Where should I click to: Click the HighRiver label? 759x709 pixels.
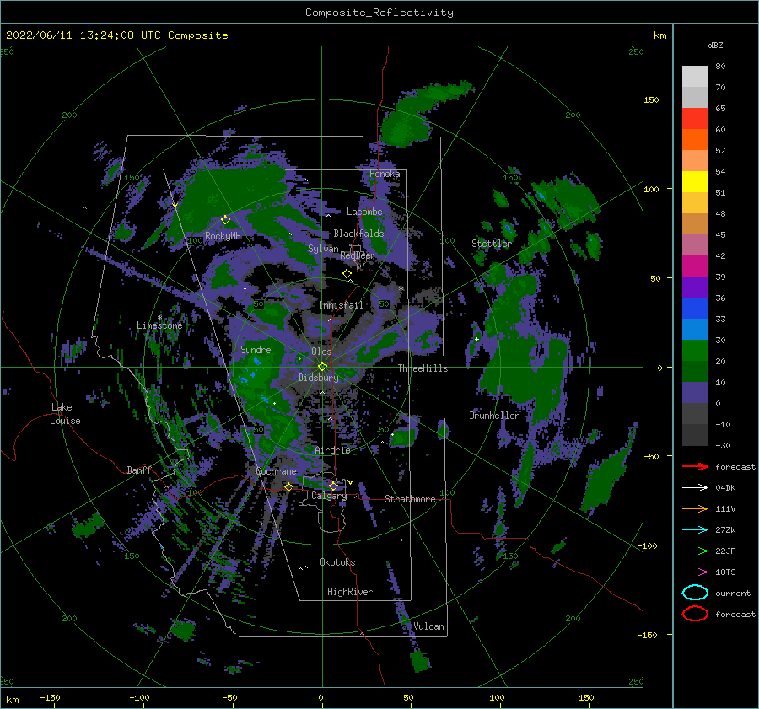click(x=350, y=592)
